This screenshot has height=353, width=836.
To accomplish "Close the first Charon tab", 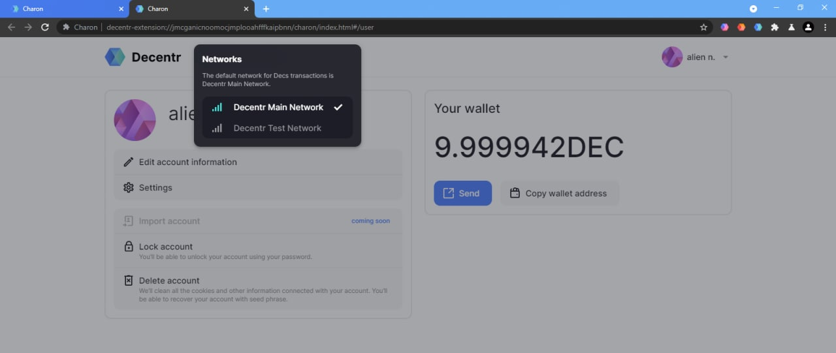I will pyautogui.click(x=121, y=9).
